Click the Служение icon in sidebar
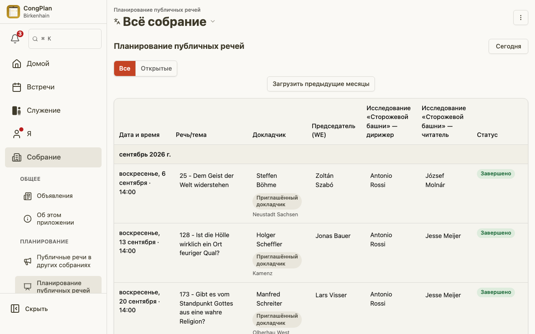Image resolution: width=535 pixels, height=334 pixels. coord(17,110)
